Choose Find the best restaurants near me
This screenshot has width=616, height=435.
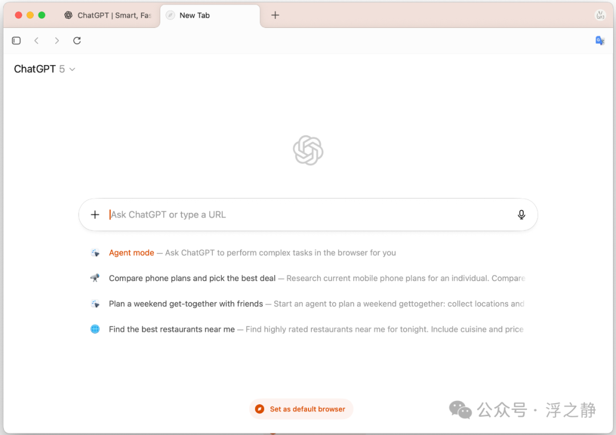point(307,329)
